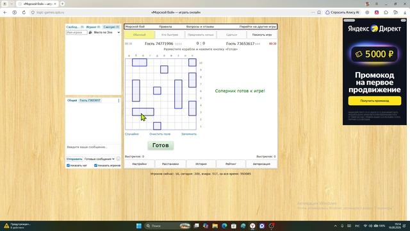Screen dimensions: 410x231
Task: Click the offer a draw button
Action: pyautogui.click(x=201, y=35)
